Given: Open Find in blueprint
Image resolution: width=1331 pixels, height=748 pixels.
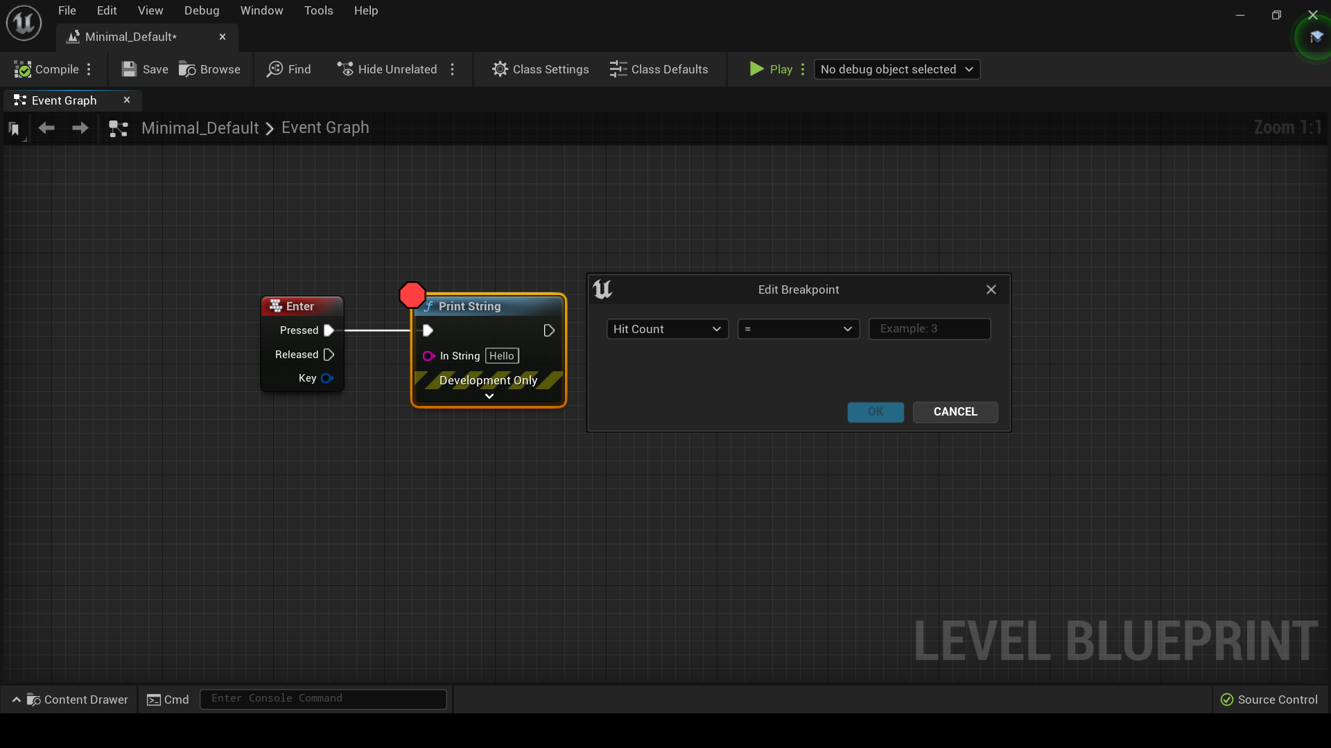Looking at the screenshot, I should pyautogui.click(x=289, y=69).
